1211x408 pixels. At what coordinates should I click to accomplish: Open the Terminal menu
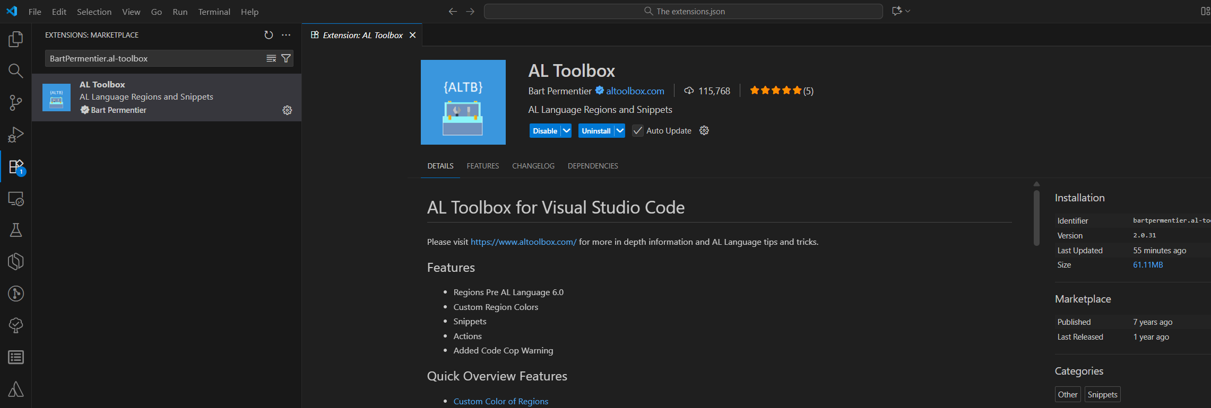[x=214, y=12]
